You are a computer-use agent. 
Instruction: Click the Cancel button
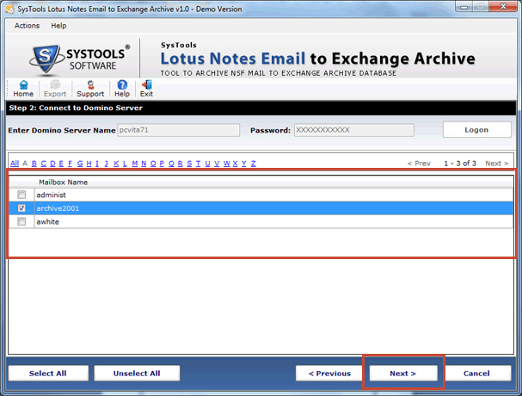click(476, 374)
